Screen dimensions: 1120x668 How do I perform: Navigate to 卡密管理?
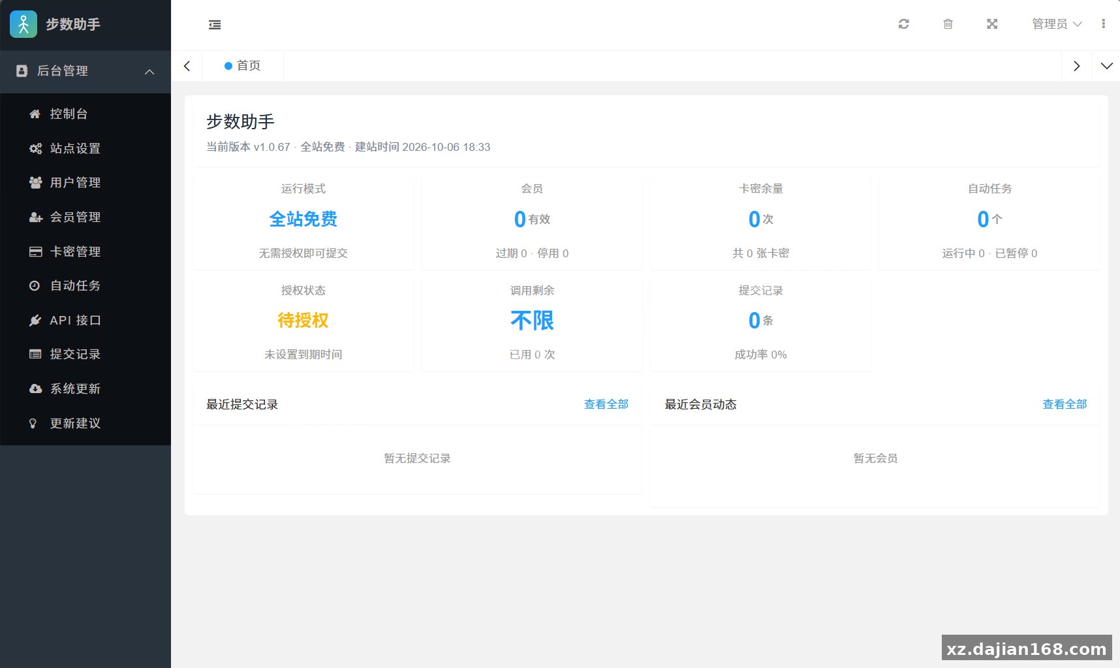(x=86, y=251)
